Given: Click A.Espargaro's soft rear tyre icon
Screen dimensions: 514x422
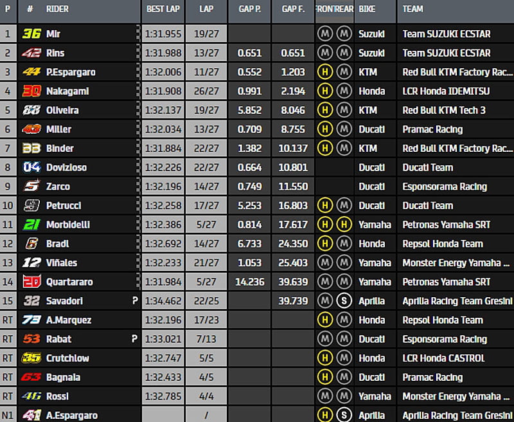Looking at the screenshot, I should point(344,415).
